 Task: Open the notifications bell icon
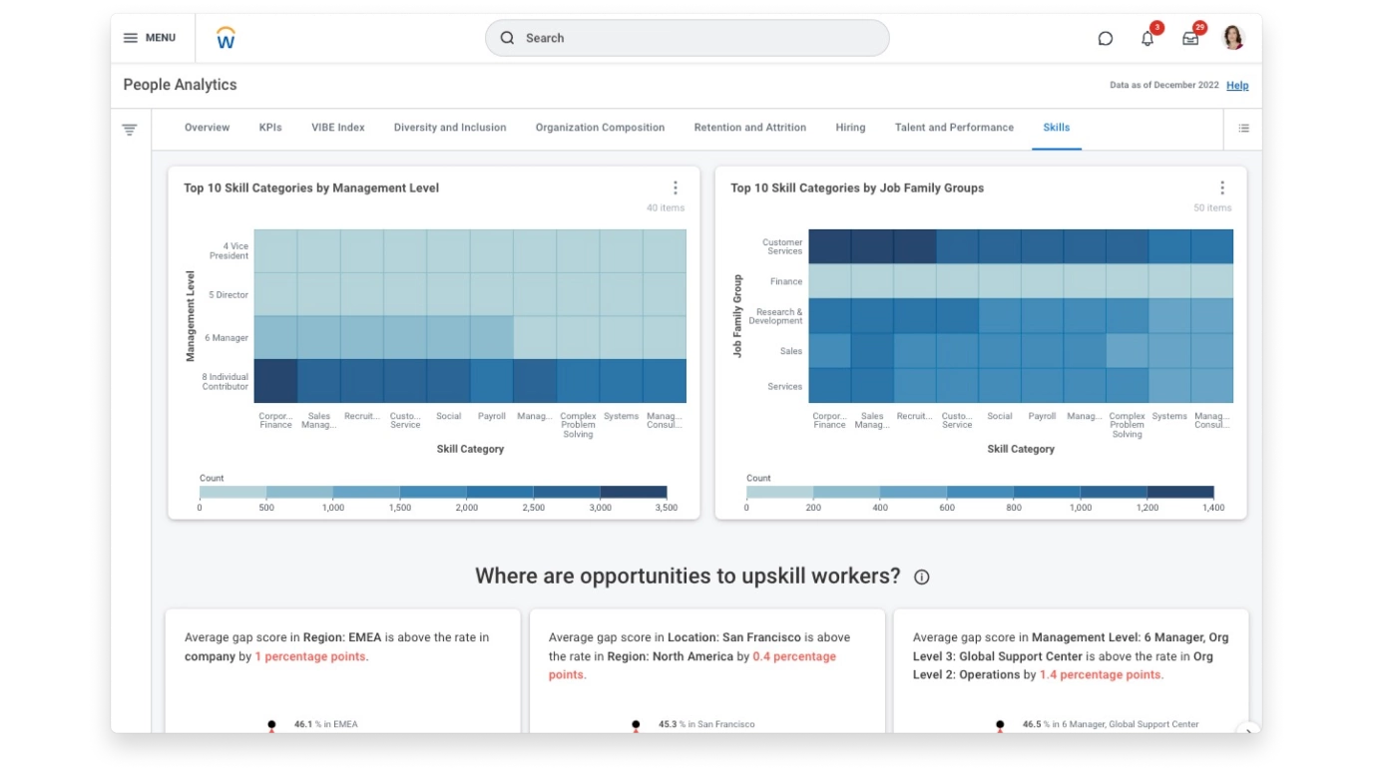pos(1147,39)
